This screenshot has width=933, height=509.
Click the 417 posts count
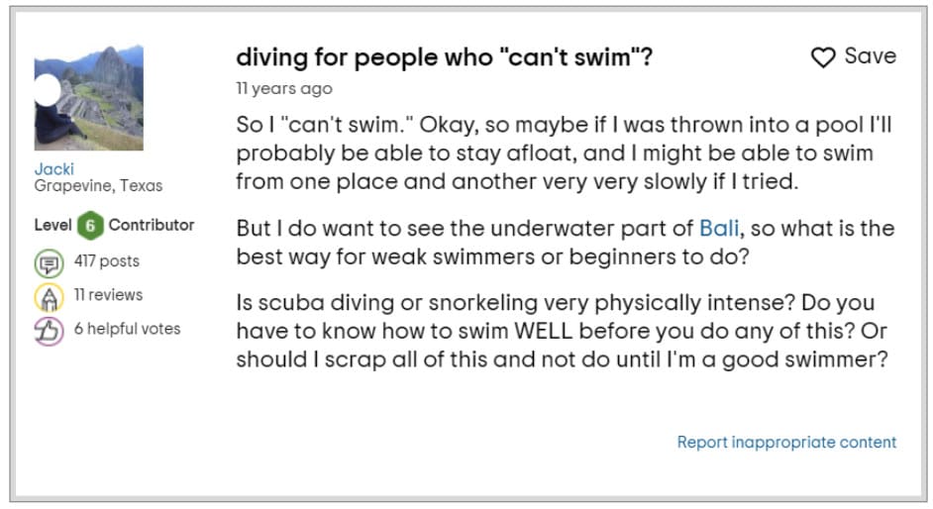pos(107,261)
